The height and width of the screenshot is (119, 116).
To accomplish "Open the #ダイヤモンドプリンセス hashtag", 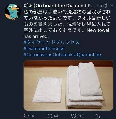I will coord(51,42).
